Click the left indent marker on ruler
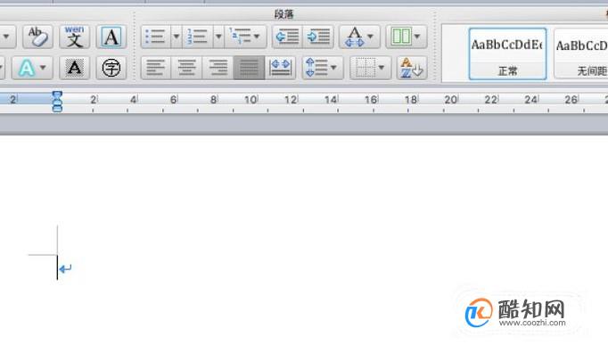The height and width of the screenshot is (361, 608). tap(57, 108)
